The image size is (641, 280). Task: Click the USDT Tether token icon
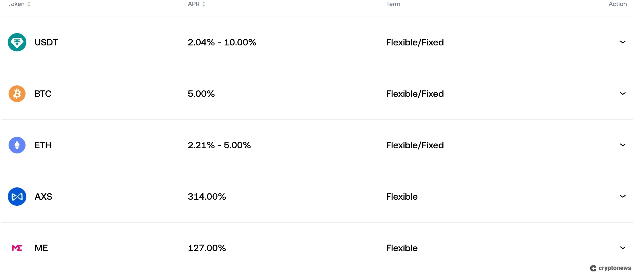17,42
